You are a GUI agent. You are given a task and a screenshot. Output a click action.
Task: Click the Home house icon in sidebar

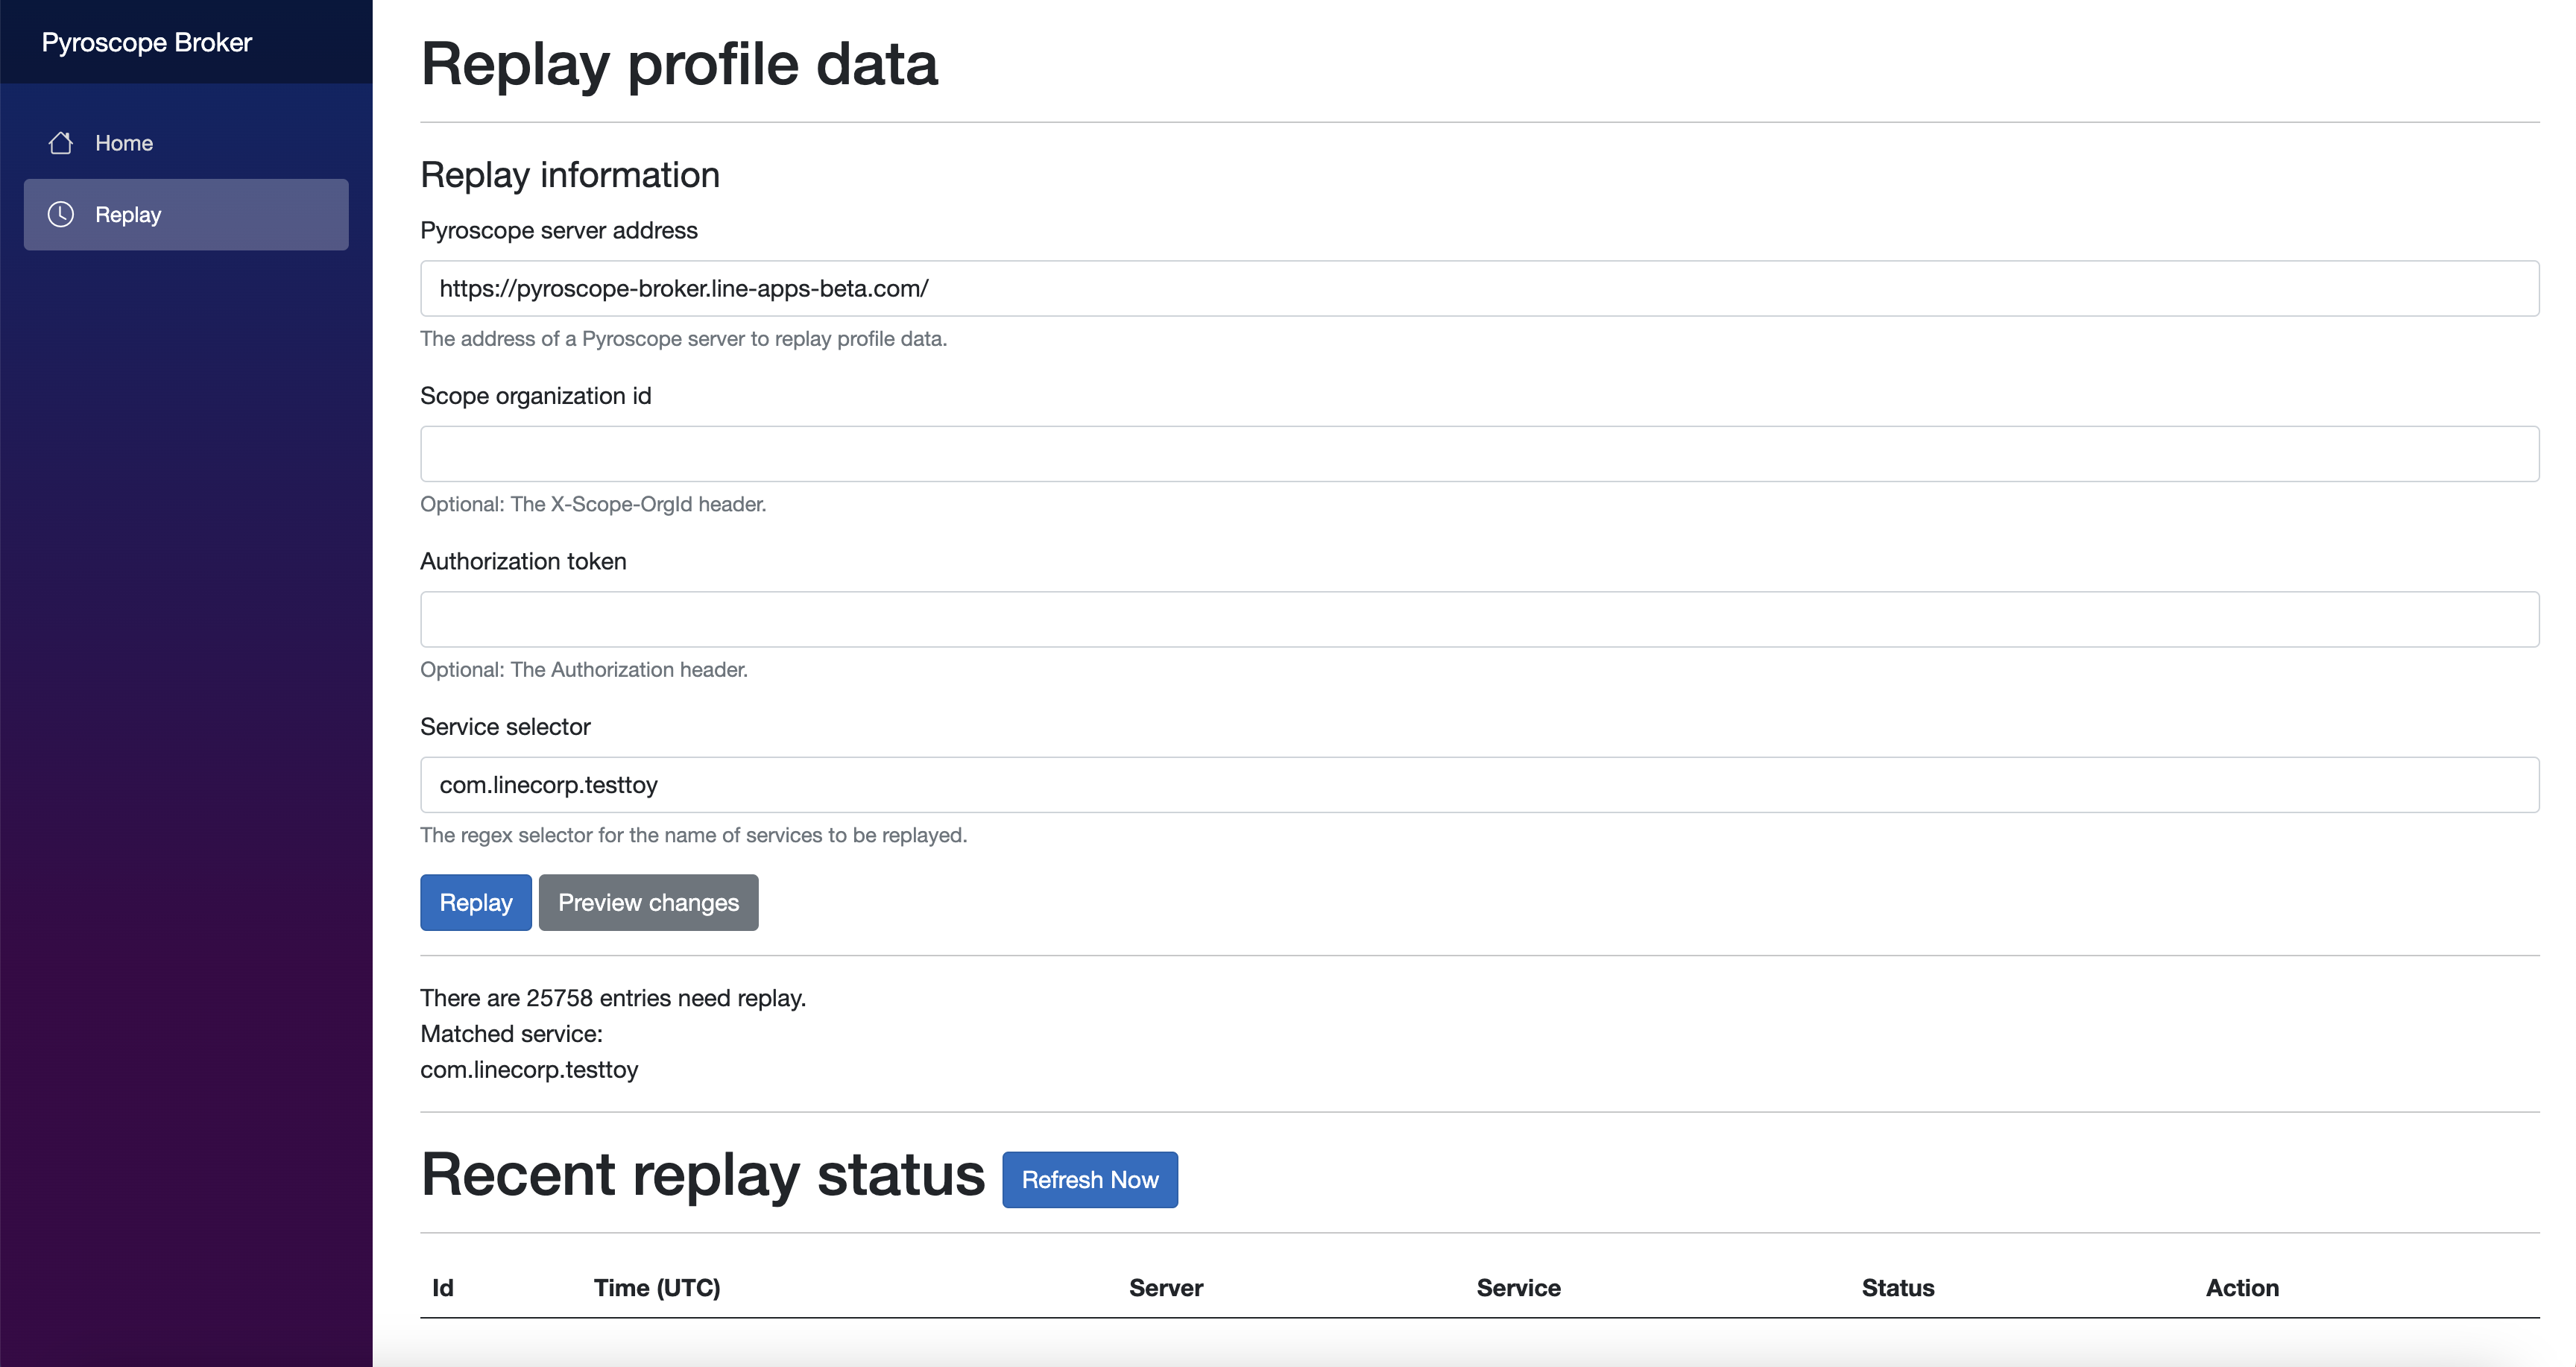tap(61, 143)
